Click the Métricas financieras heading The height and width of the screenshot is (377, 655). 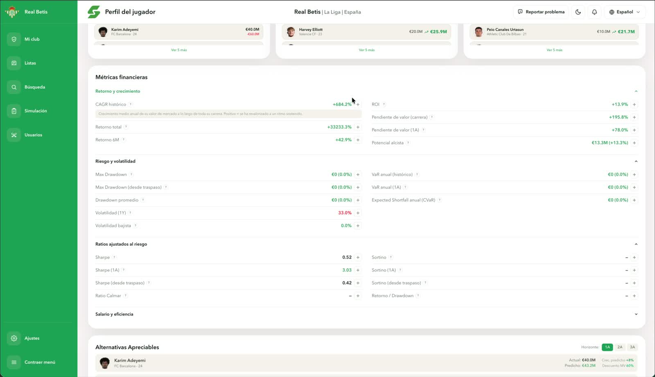pyautogui.click(x=122, y=77)
